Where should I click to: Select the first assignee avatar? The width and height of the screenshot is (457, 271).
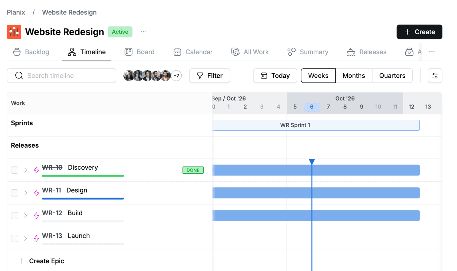point(129,76)
